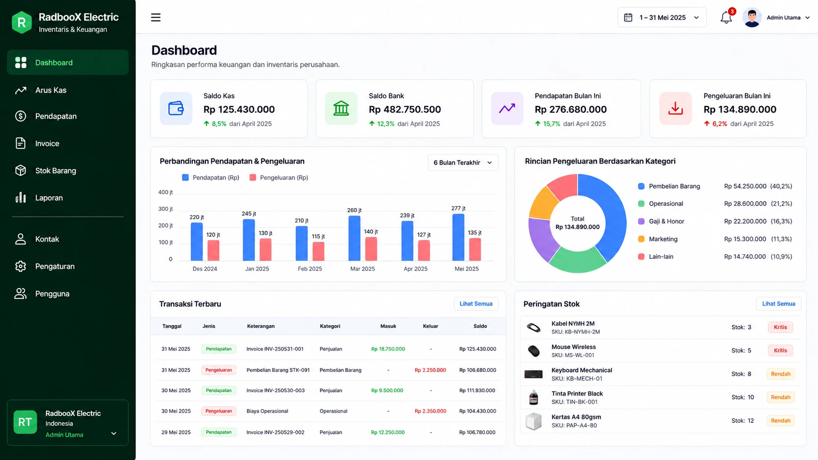Viewport: 818px width, 460px height.
Task: Click the RadbooX Electric hexagon logo
Action: [22, 22]
